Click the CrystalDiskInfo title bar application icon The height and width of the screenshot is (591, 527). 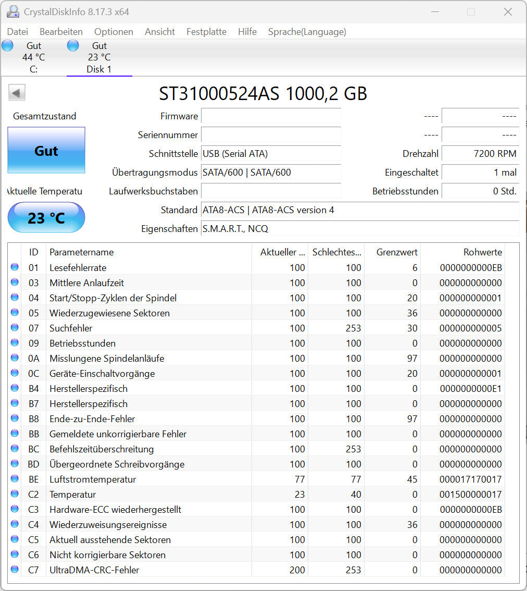coord(12,11)
